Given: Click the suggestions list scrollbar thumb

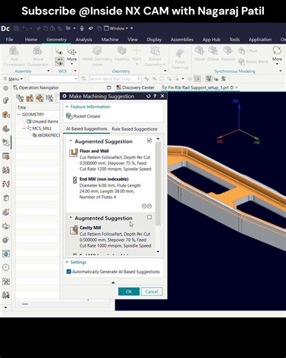Looking at the screenshot, I should coord(158,184).
